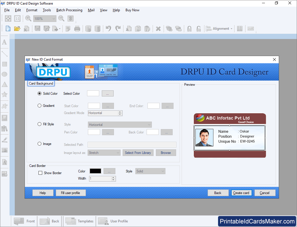
Task: Open the image library books icon
Action: pos(5,129)
